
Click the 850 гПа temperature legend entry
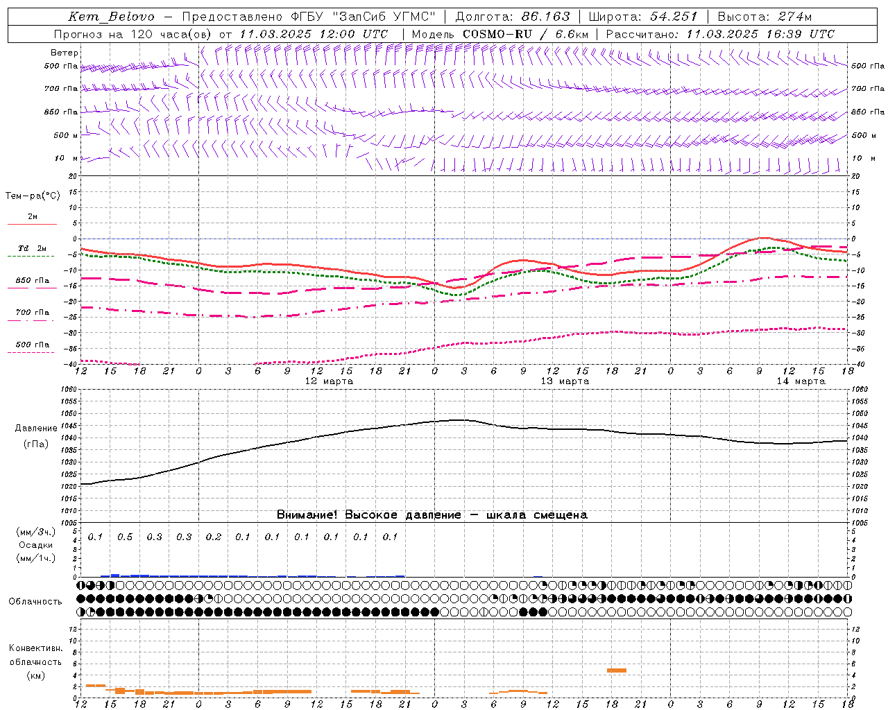tap(33, 281)
